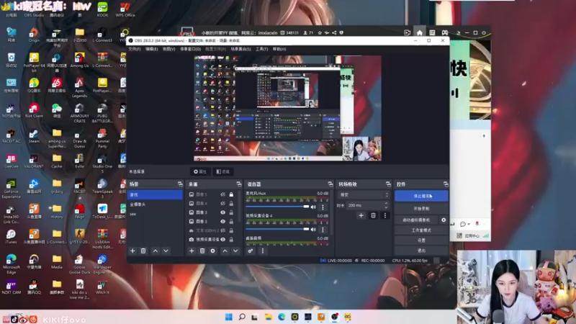Open OBS 设置 from the controls panel
This screenshot has width=576, height=324.
[421, 240]
